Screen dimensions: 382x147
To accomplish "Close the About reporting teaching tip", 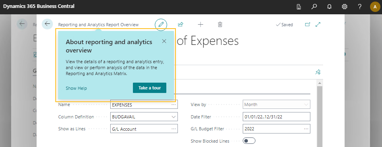I will [164, 41].
